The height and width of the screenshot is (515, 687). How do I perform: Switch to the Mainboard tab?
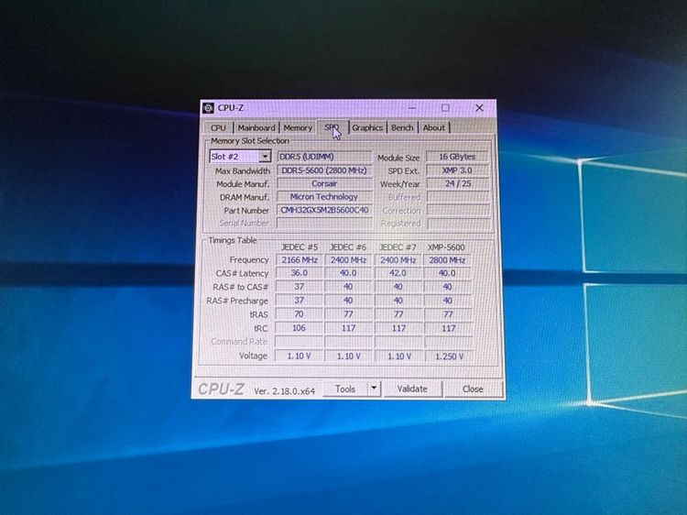256,128
